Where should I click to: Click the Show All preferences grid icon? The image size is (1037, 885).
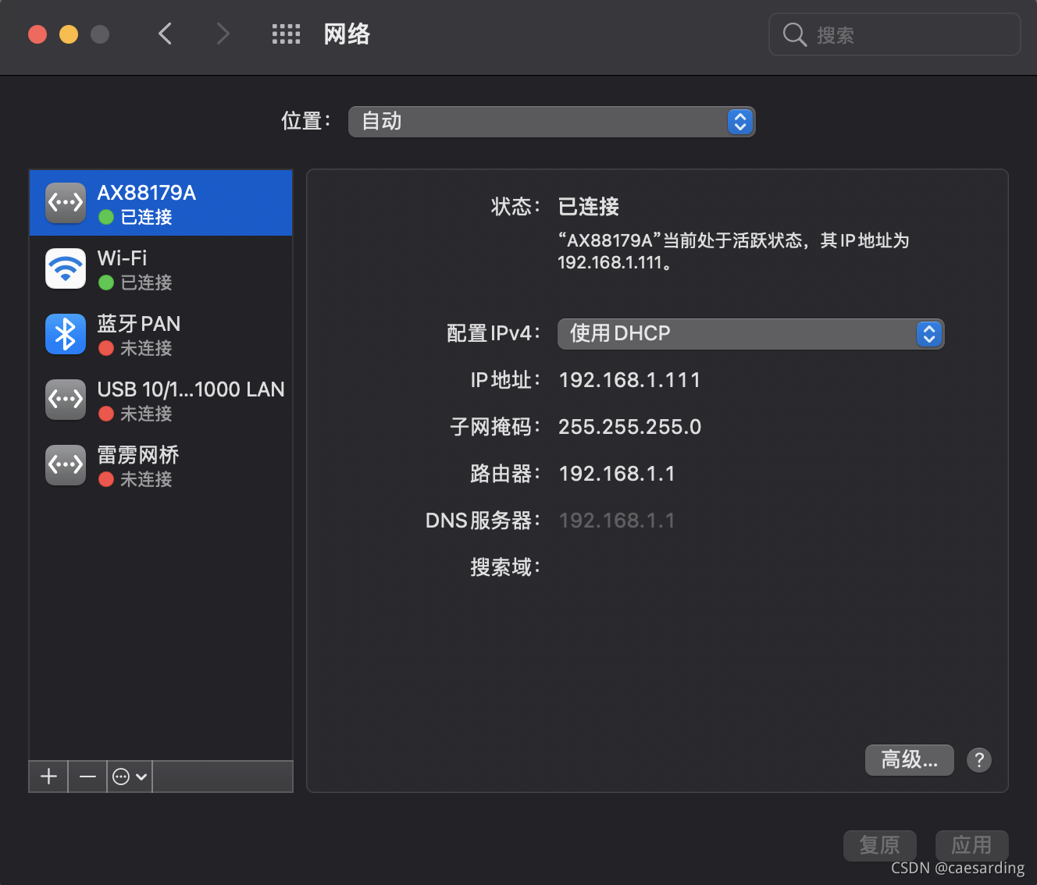(x=286, y=34)
